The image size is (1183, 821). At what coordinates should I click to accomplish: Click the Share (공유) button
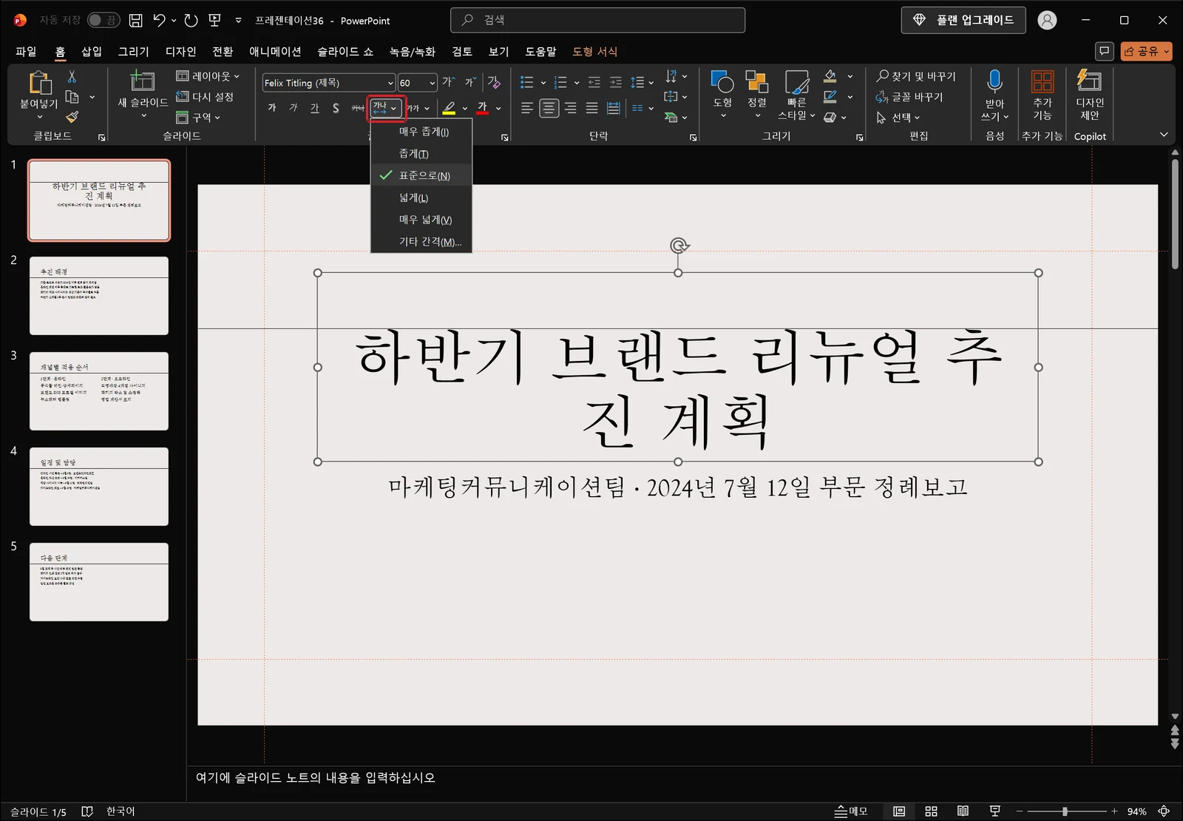point(1146,51)
